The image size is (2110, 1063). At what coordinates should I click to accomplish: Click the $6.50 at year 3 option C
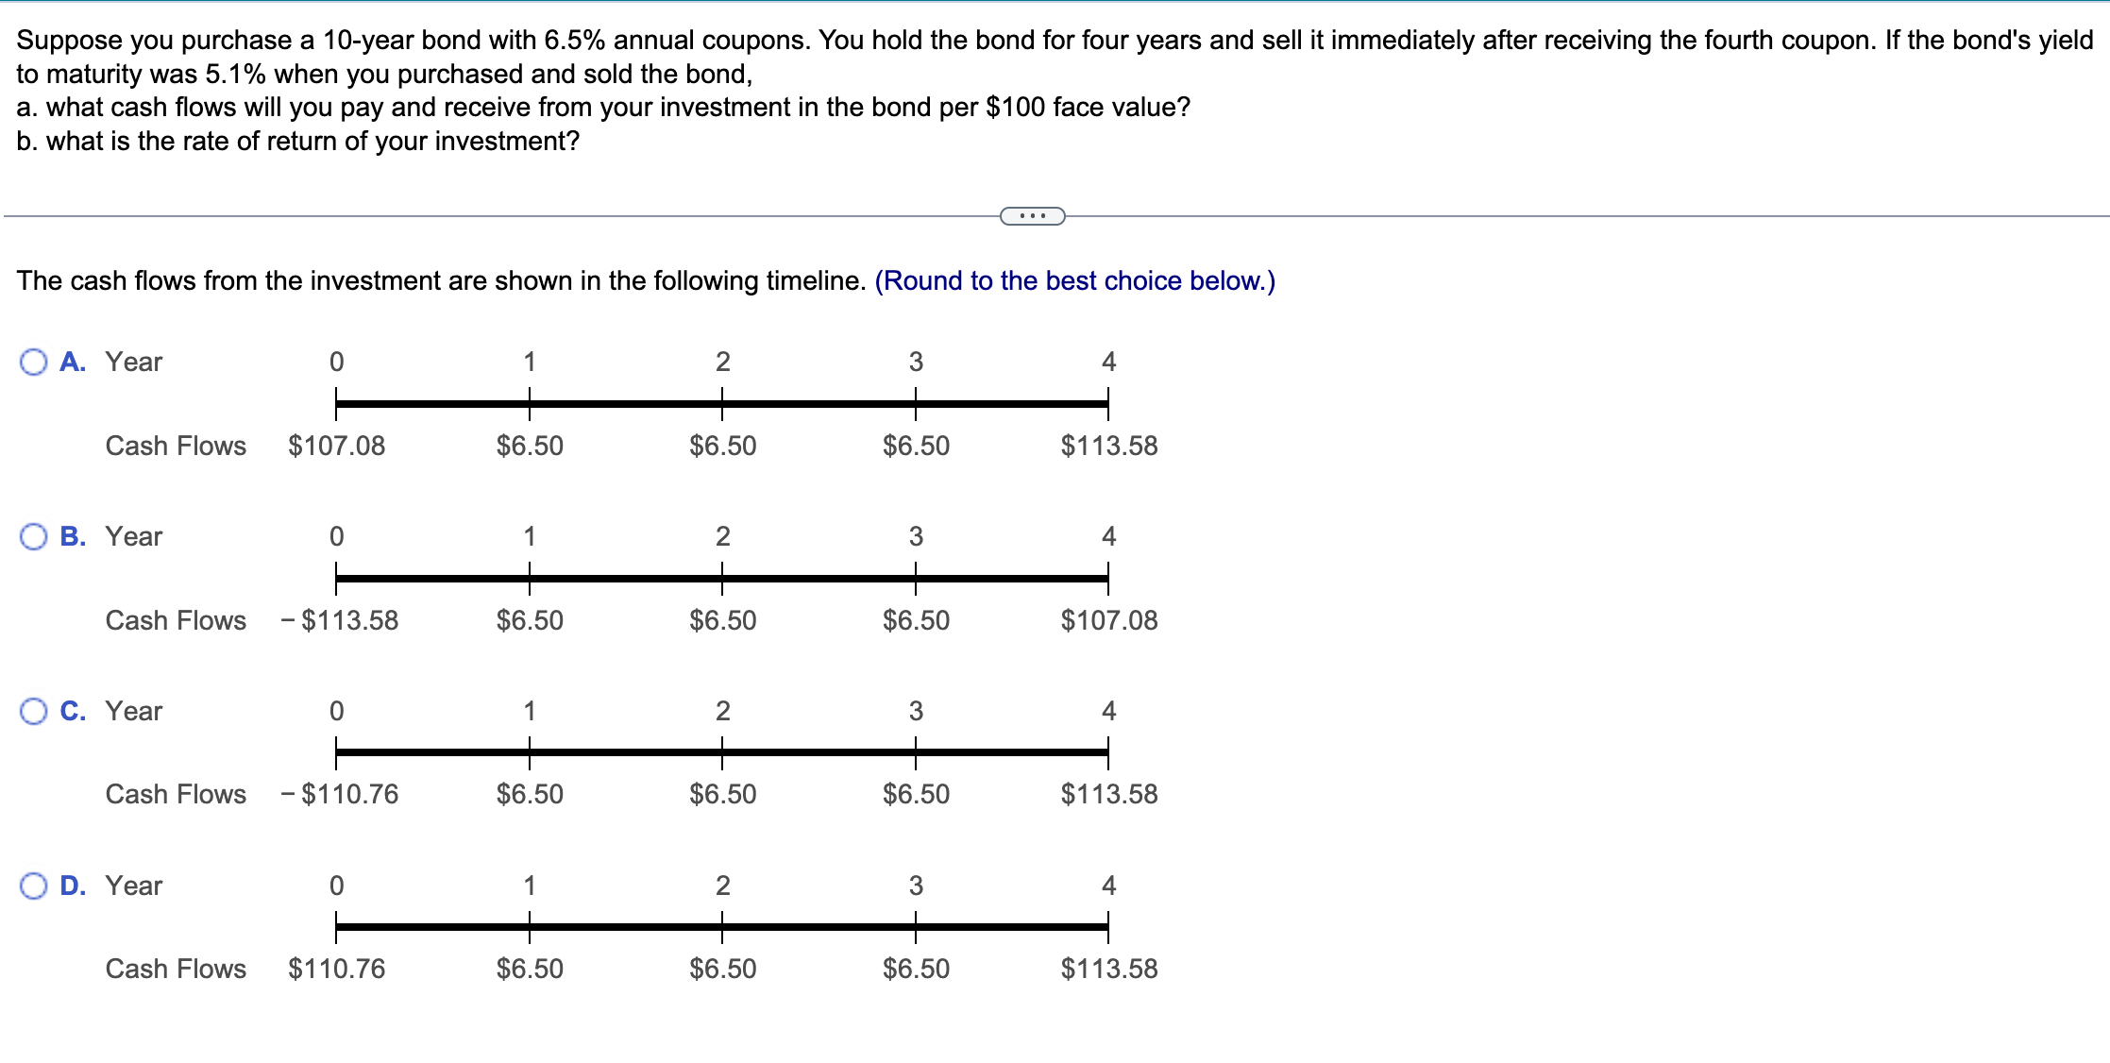915,794
